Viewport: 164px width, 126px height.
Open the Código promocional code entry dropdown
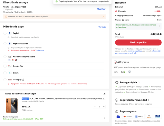coord(152,15)
